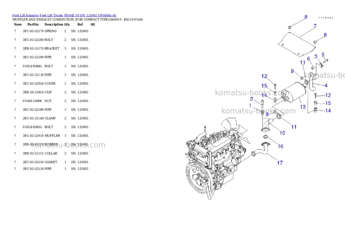Select part number 3EC-03-52580
Image resolution: width=345 pixels, height=244 pixels.
tap(33, 109)
